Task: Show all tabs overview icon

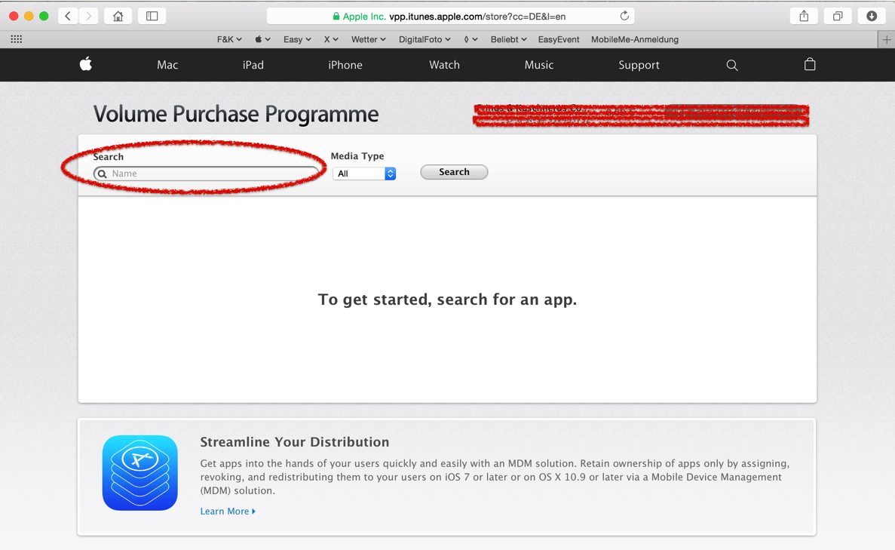Action: coord(838,16)
